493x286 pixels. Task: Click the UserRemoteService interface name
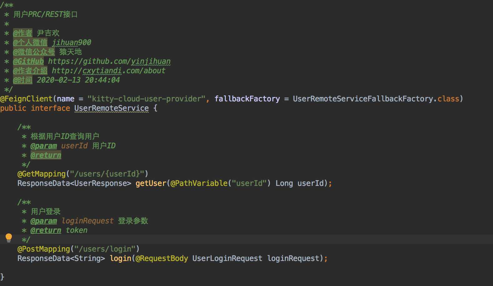point(112,108)
